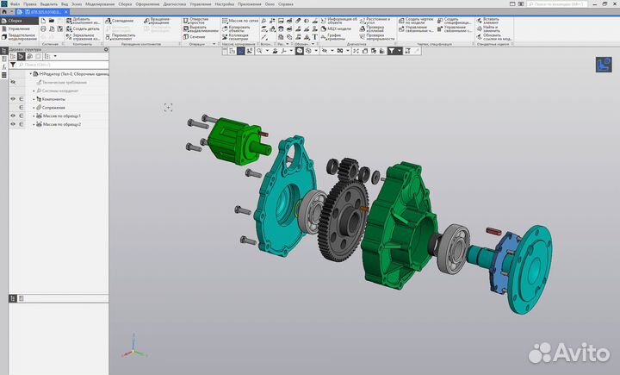Collapse the Редуктор root tree node
The image size is (620, 375).
30,73
